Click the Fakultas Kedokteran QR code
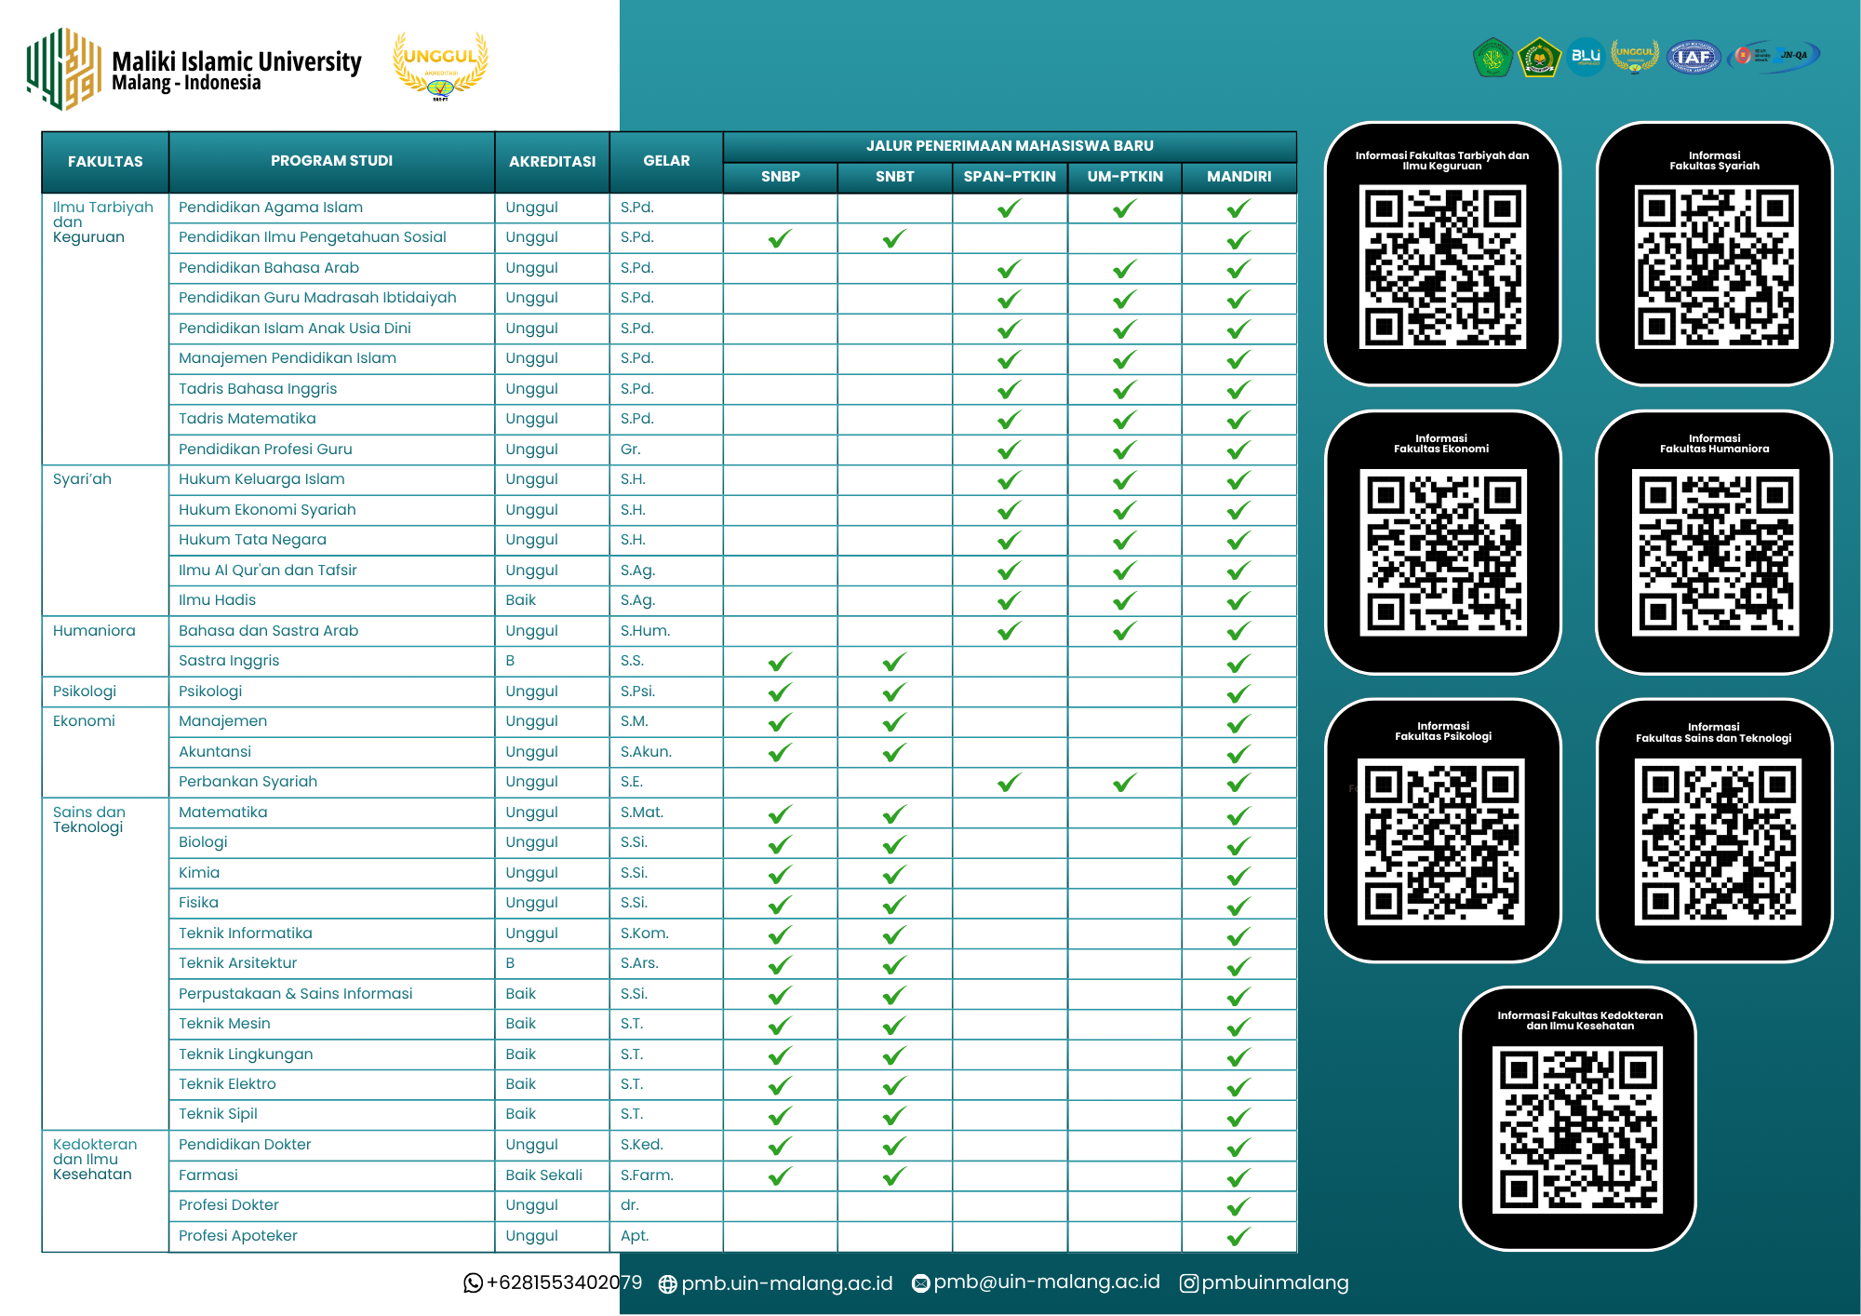The height and width of the screenshot is (1316, 1861). 1578,1129
